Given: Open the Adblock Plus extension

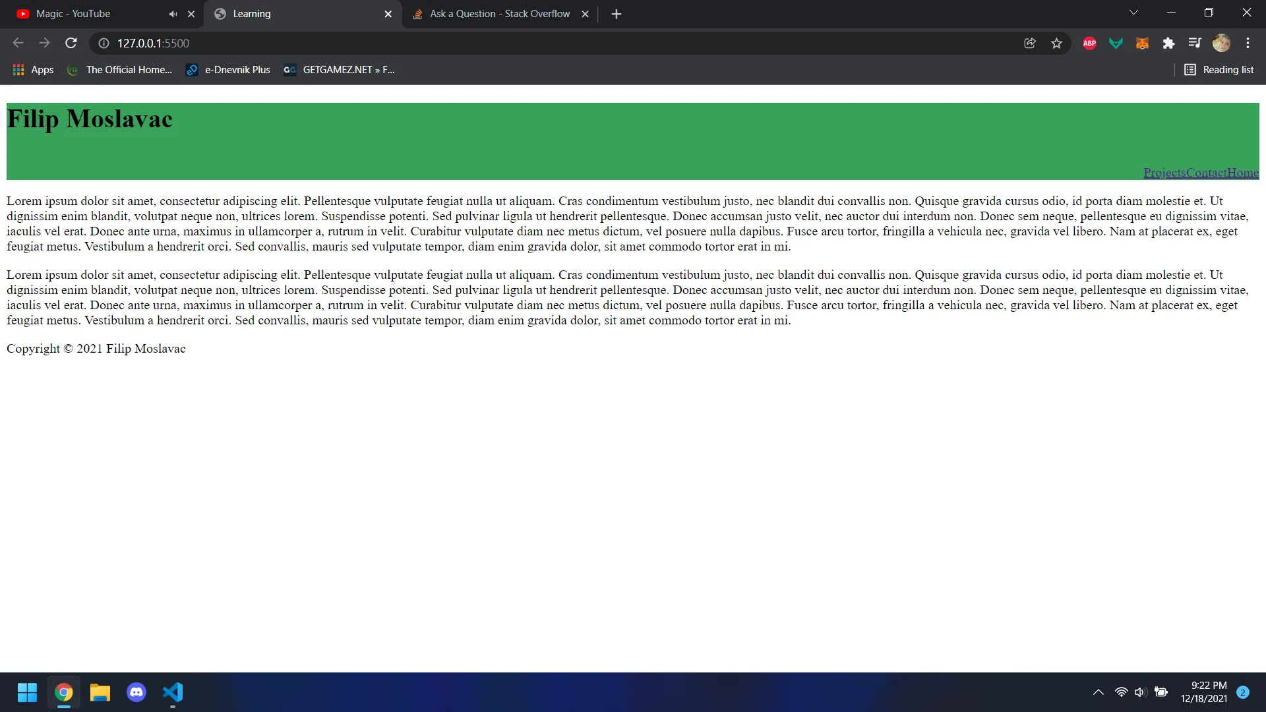Looking at the screenshot, I should tap(1089, 43).
